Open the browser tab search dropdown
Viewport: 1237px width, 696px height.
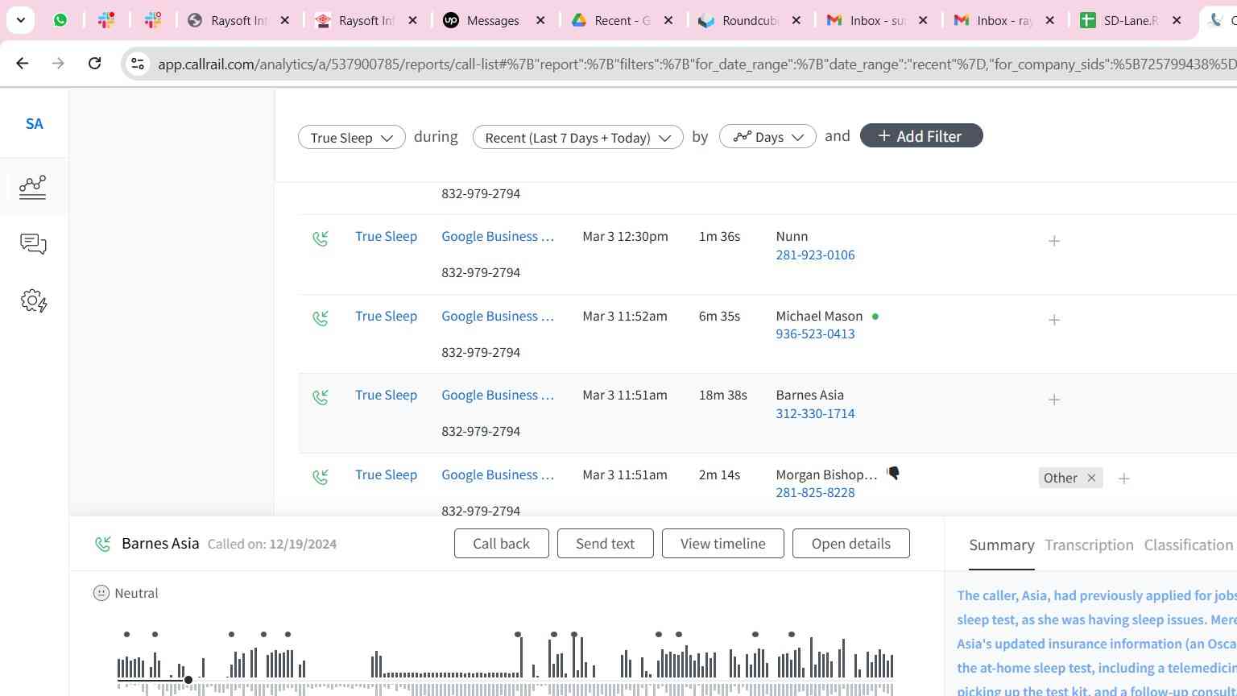(20, 20)
